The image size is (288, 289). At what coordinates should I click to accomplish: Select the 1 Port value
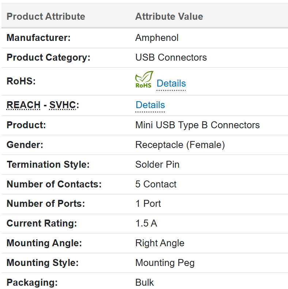pos(148,204)
